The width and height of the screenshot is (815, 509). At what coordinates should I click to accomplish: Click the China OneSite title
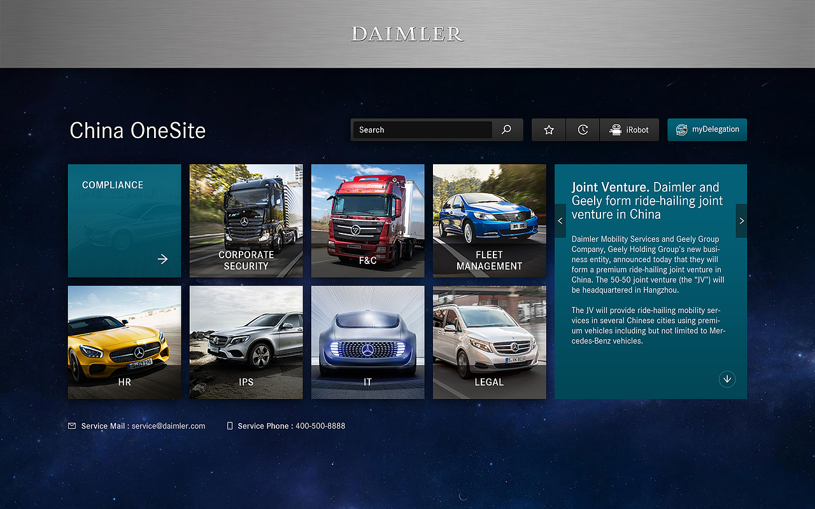tap(138, 130)
